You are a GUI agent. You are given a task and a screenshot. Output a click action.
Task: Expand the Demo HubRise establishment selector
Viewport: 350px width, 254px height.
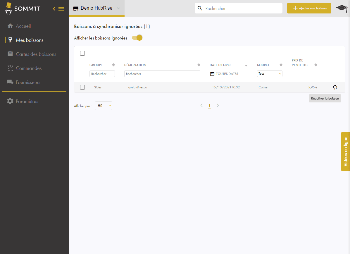point(118,8)
